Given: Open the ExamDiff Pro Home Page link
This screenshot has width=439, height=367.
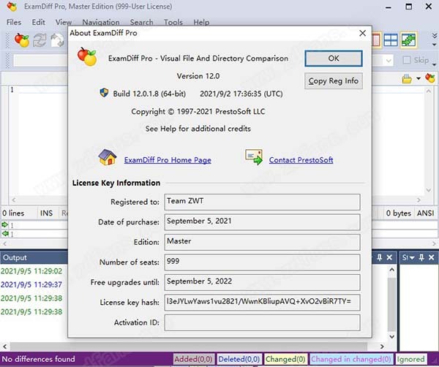Looking at the screenshot, I should (168, 160).
